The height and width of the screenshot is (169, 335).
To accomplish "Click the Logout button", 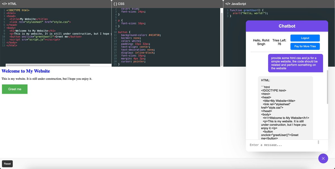I will (305, 38).
